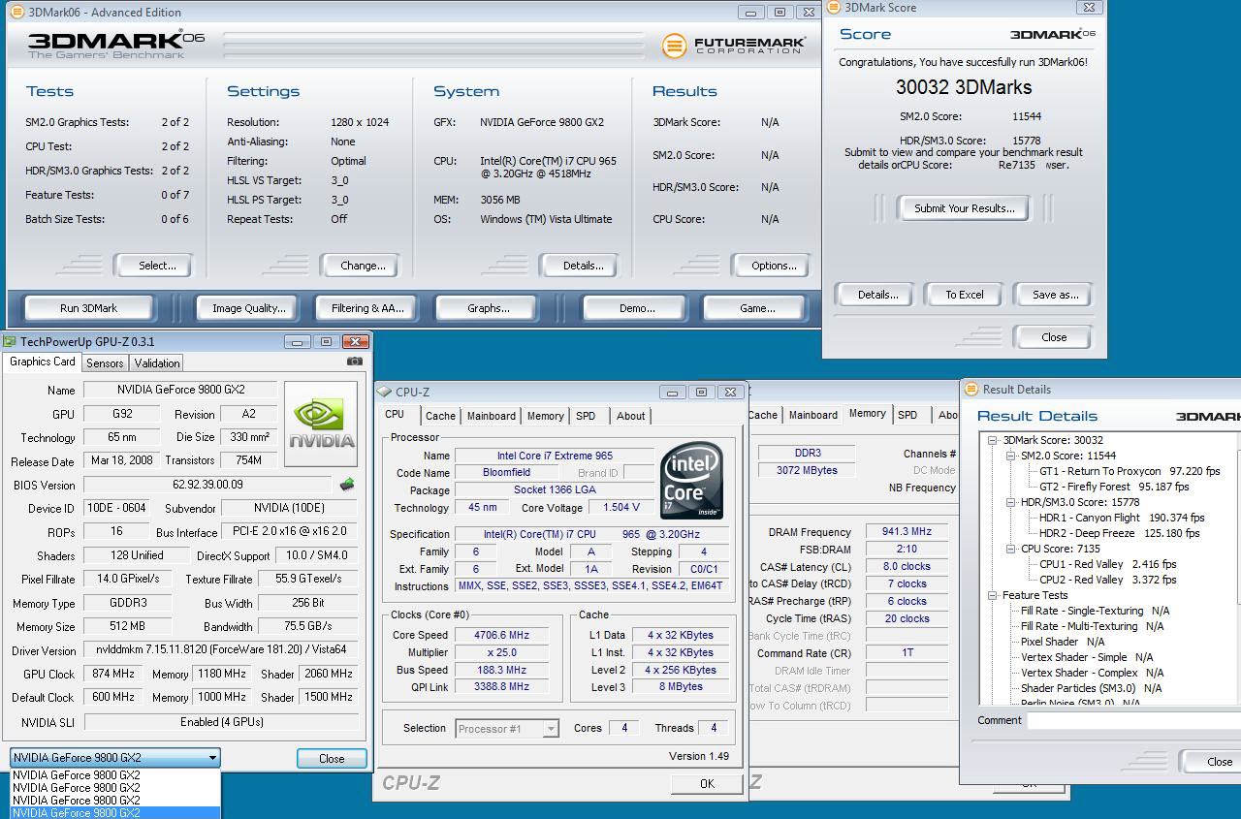The height and width of the screenshot is (819, 1241).
Task: Select the Graphics Card tab in GPU-Z
Action: (43, 362)
